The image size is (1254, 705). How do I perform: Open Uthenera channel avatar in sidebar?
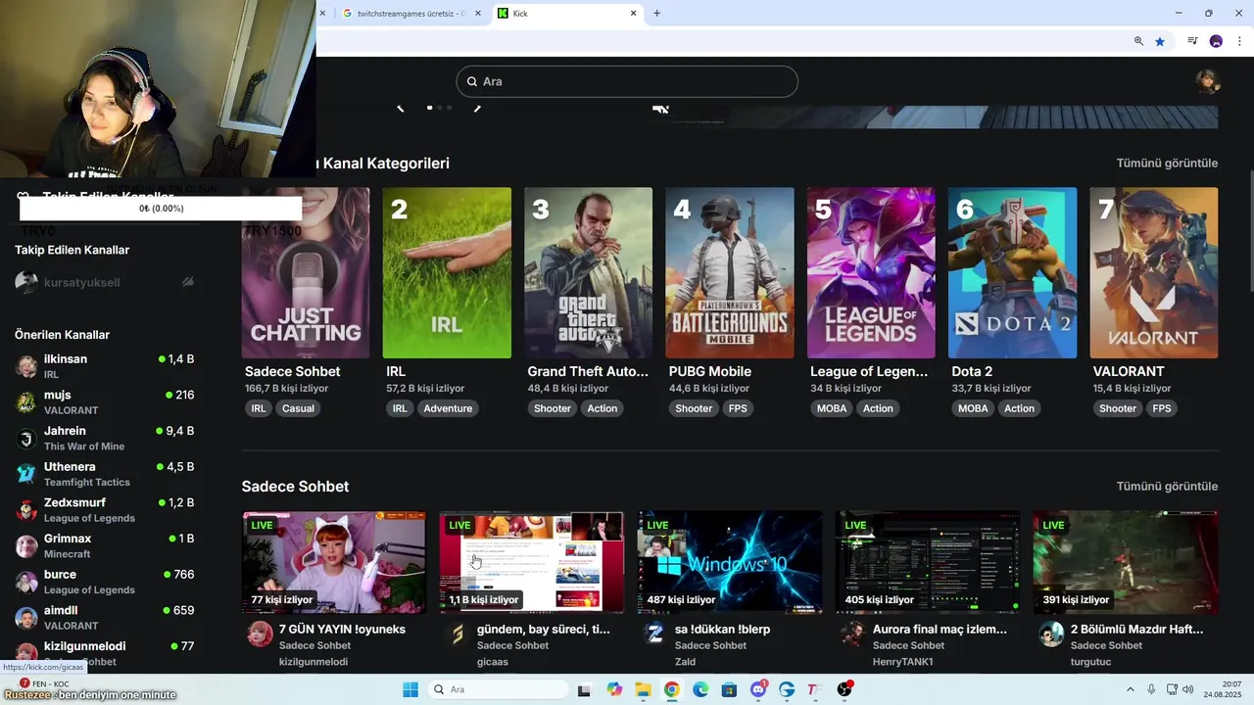[26, 474]
